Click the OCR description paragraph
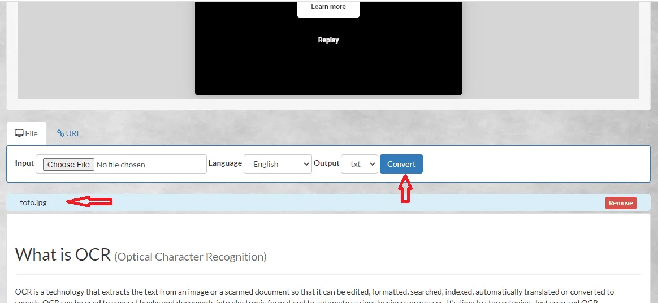This screenshot has width=658, height=303. [x=315, y=296]
